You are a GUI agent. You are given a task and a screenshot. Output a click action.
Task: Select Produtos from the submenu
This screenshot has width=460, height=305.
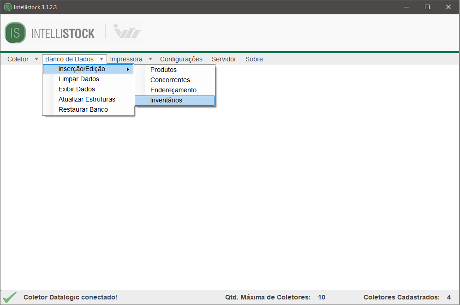point(163,70)
